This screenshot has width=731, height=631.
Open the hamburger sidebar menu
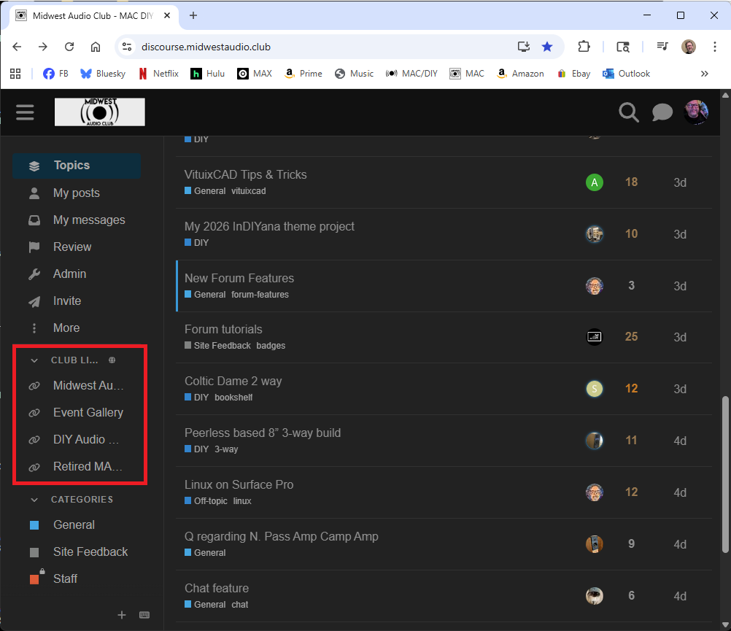pyautogui.click(x=25, y=112)
